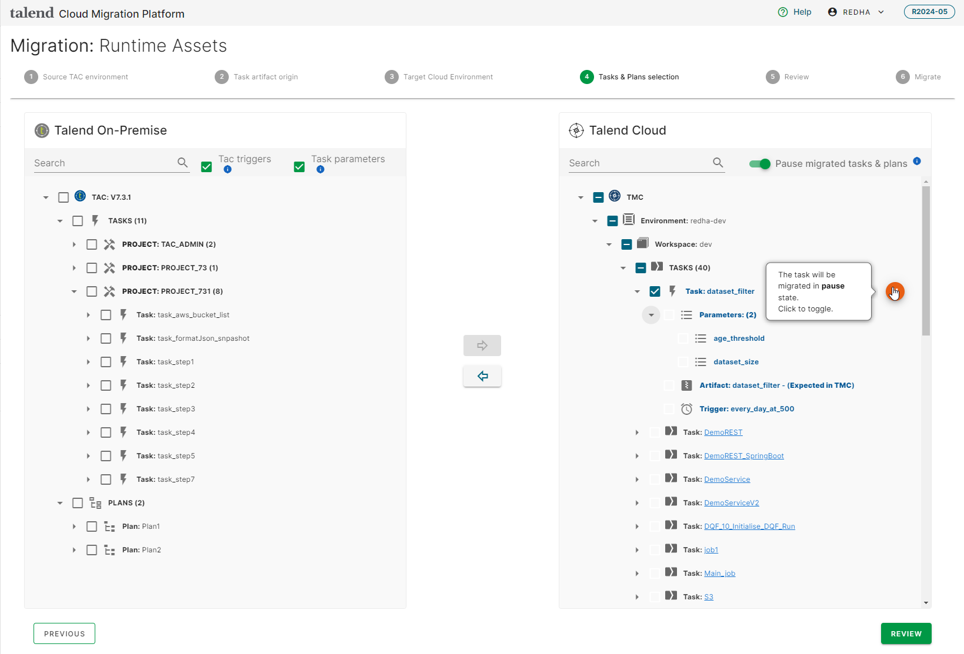Expand PROJECT: TAC_ADMIN (2) node
The image size is (964, 654).
(74, 244)
